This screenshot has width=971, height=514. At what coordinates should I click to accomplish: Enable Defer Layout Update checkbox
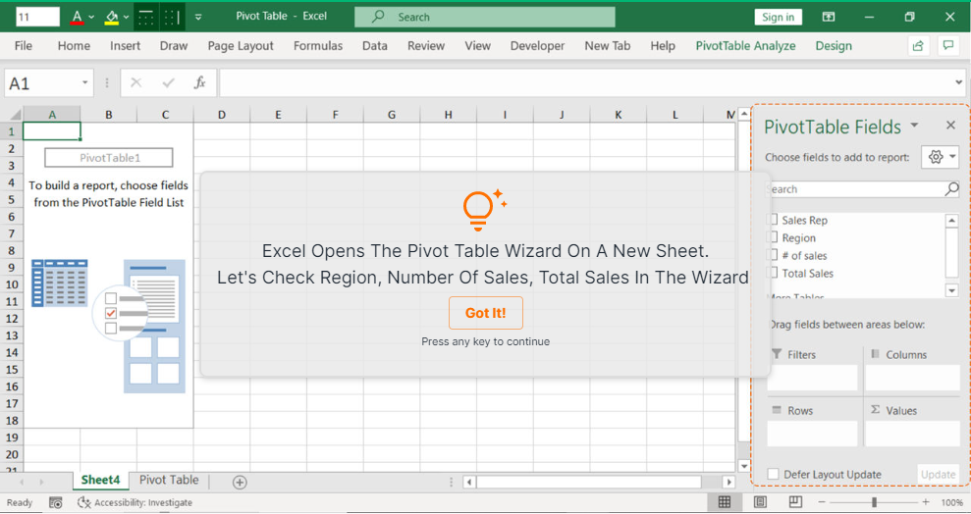click(773, 475)
